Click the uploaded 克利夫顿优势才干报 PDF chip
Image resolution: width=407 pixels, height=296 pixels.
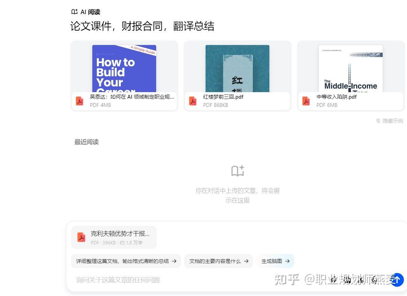click(114, 238)
